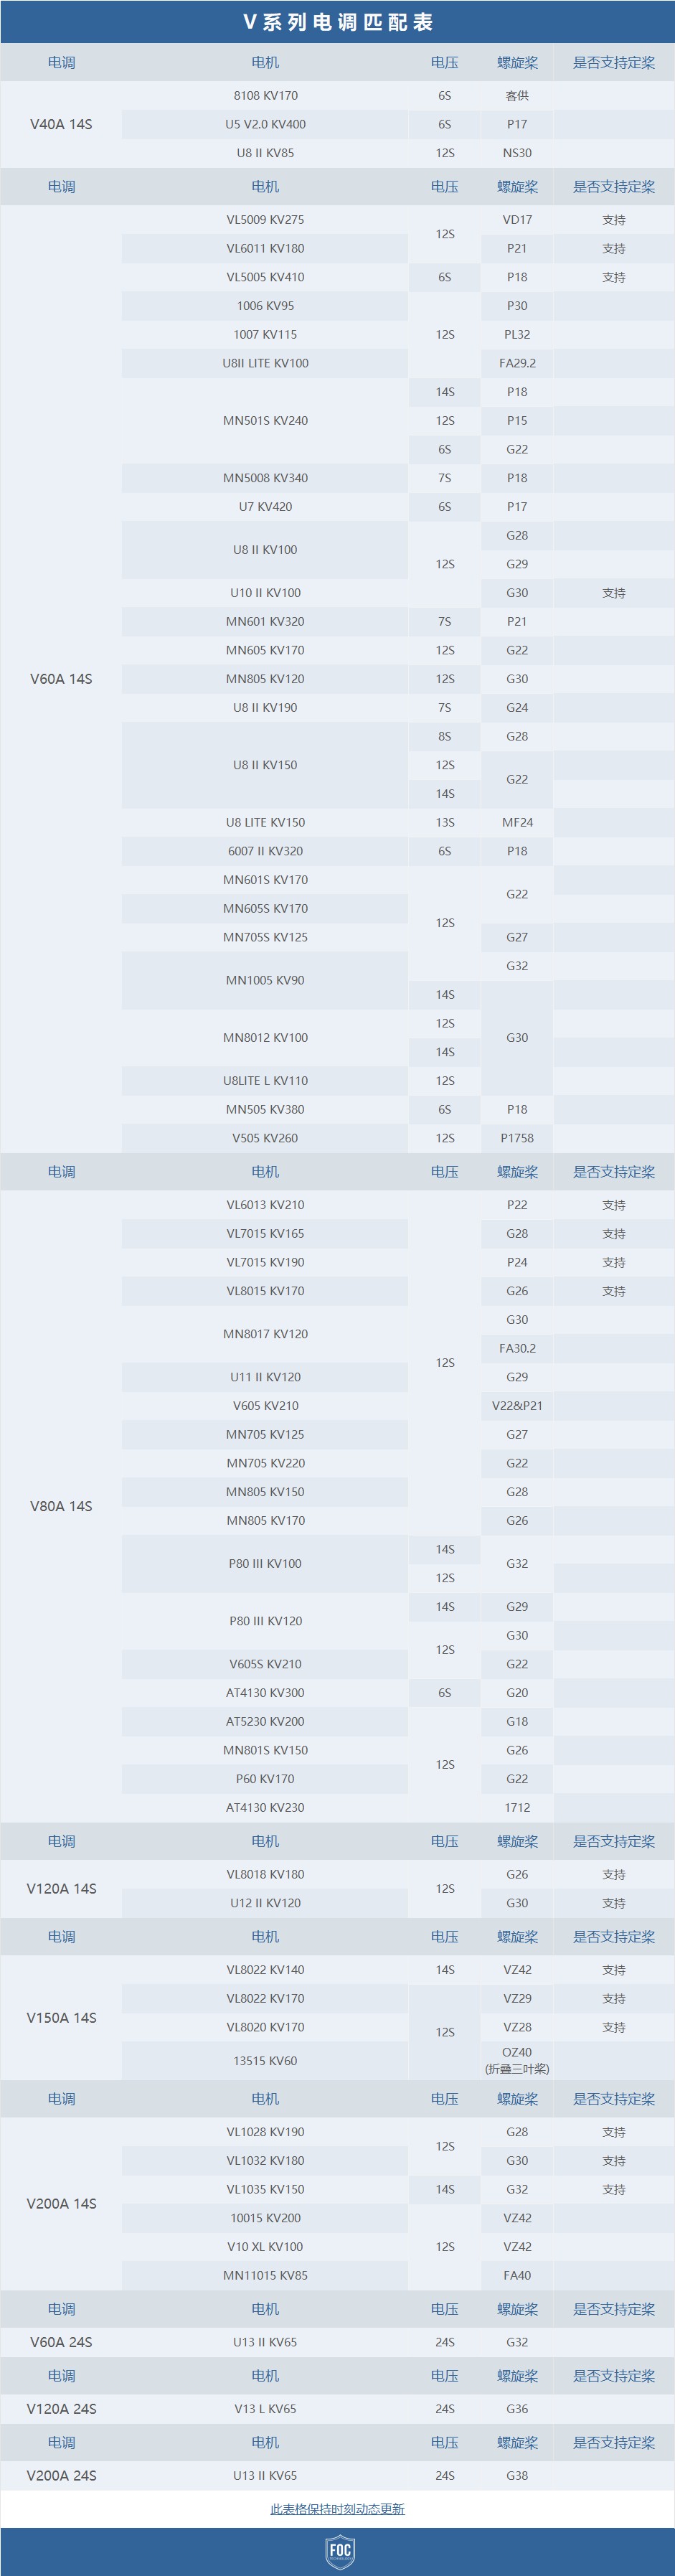675x2576 pixels.
Task: Click the 'V60A 24S' ESC cell
Action: 61,2343
